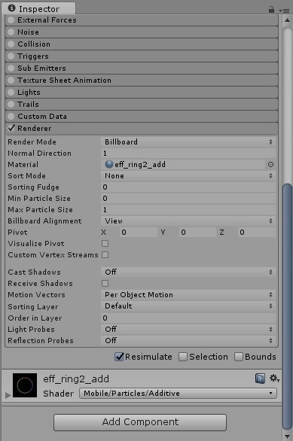This screenshot has height=441, width=293.
Task: Enable the Lights module
Action: click(11, 93)
